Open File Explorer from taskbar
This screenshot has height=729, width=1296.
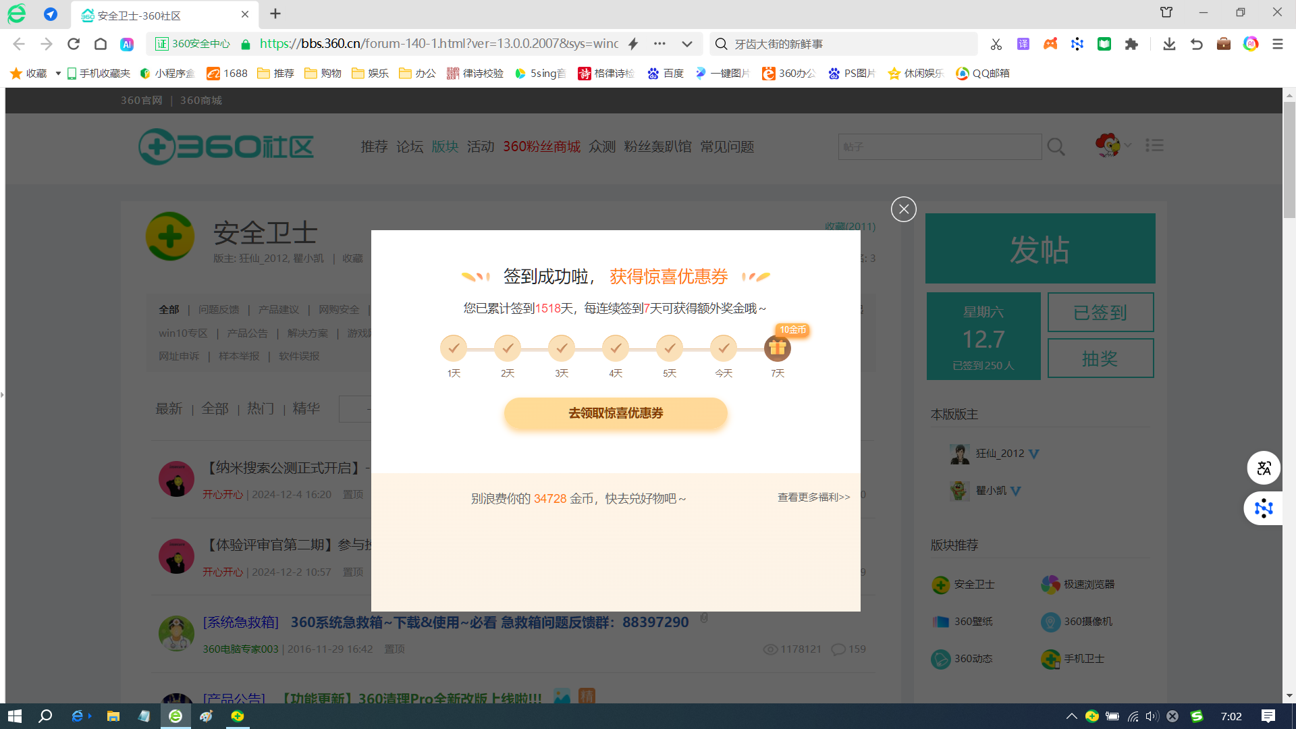pyautogui.click(x=113, y=716)
